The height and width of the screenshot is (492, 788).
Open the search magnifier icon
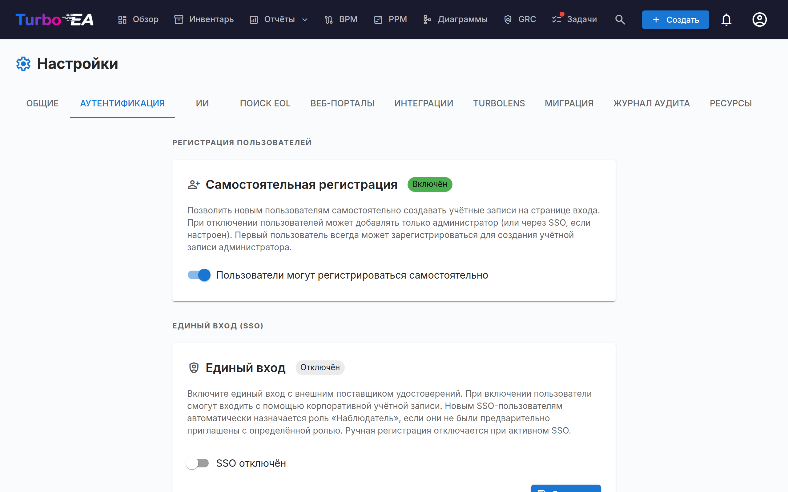click(x=620, y=19)
